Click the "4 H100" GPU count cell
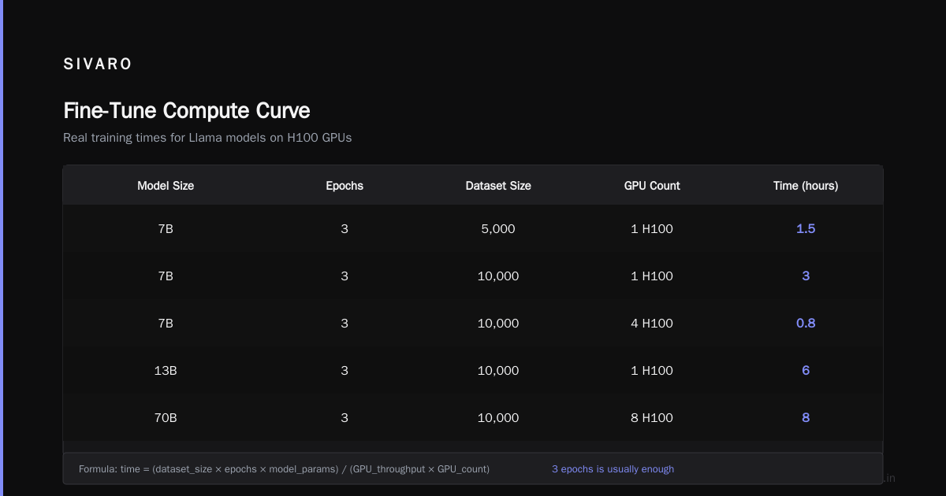The image size is (946, 496). [x=652, y=324]
